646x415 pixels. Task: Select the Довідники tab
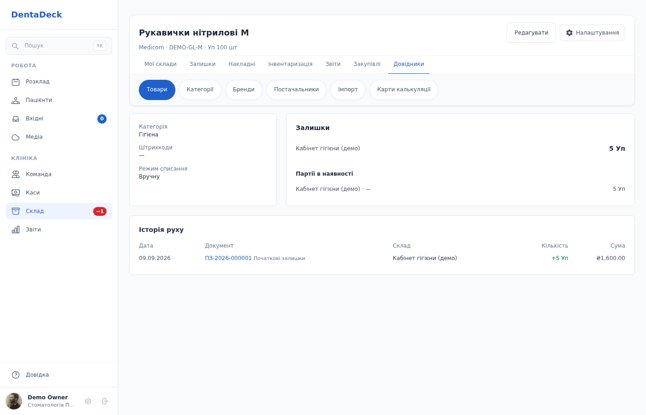pos(409,65)
